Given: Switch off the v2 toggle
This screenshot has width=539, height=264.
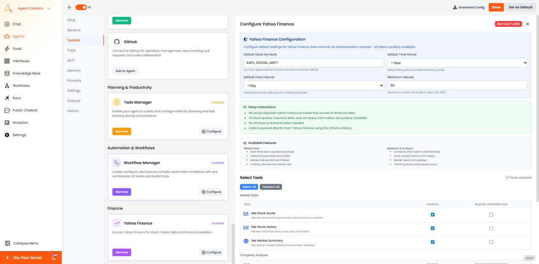Looking at the screenshot, I should 81,7.
